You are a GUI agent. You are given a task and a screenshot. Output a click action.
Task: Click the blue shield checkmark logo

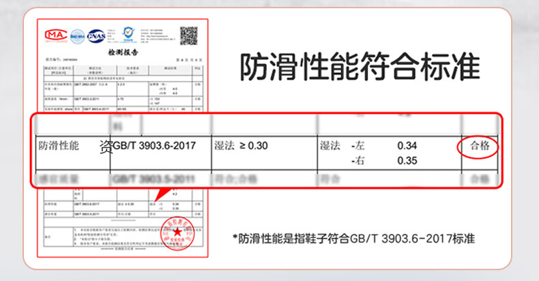tap(128, 34)
